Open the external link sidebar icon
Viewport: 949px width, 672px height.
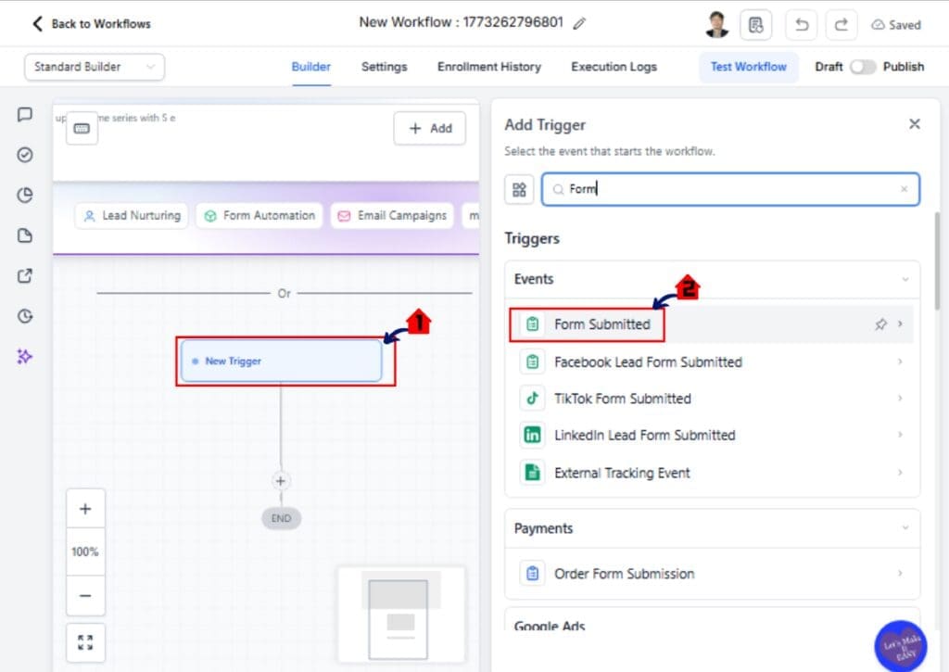click(25, 275)
